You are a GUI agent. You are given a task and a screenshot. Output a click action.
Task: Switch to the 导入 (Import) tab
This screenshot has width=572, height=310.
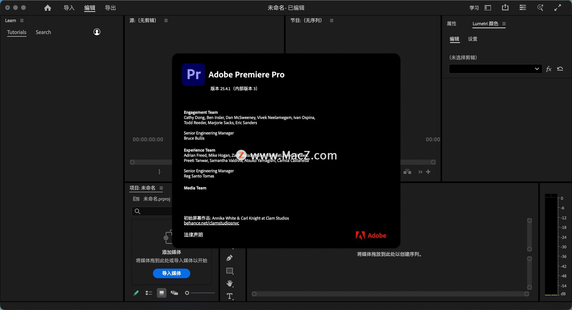69,8
